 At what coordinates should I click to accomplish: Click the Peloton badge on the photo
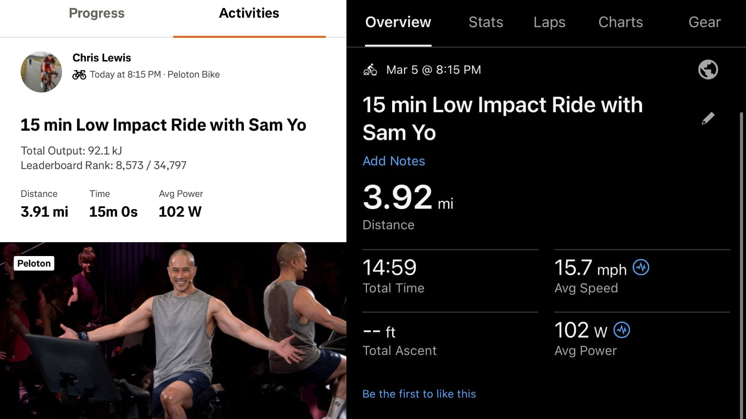(34, 264)
